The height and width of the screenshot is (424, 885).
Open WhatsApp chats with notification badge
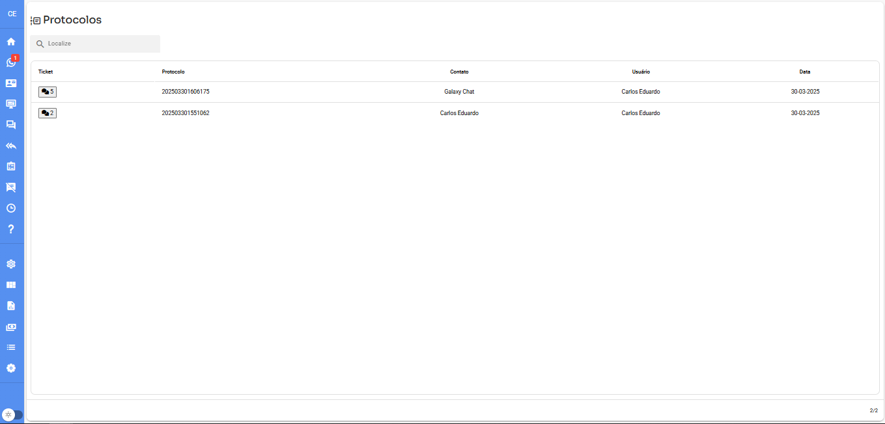click(x=11, y=62)
